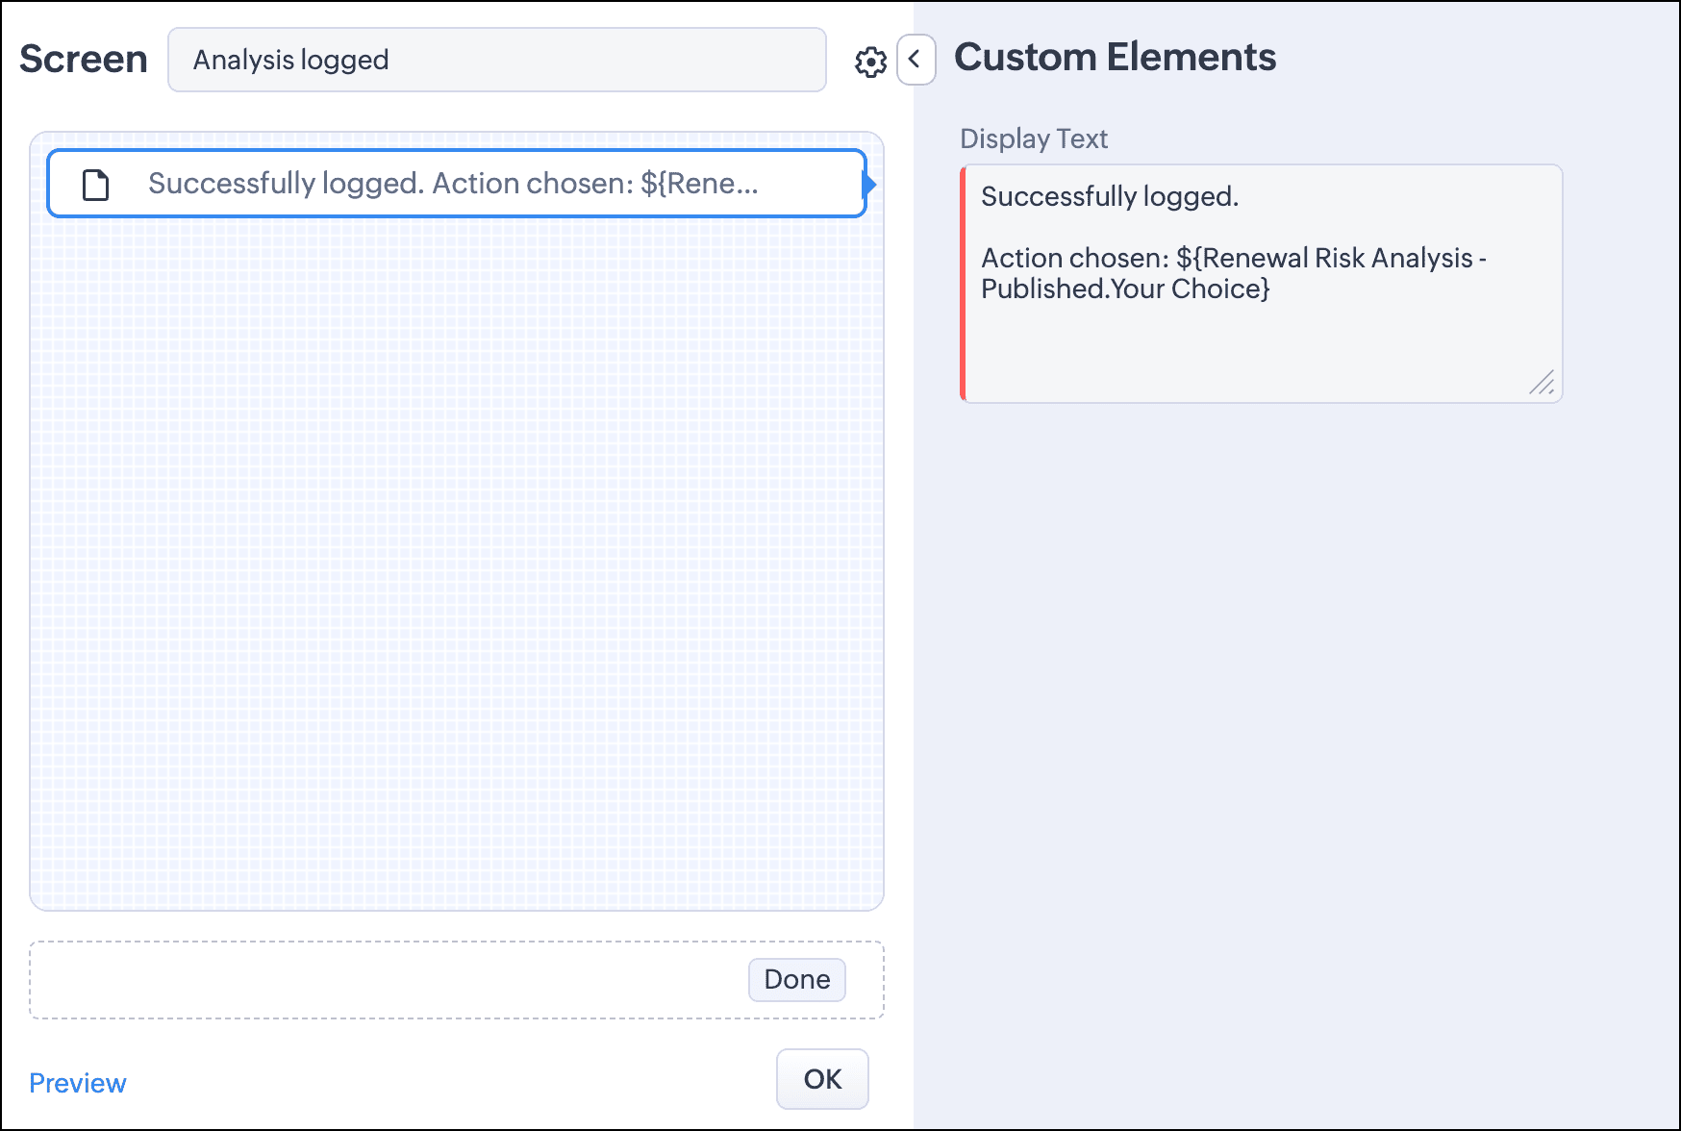
Task: Open screen settings gear icon
Action: click(x=870, y=62)
